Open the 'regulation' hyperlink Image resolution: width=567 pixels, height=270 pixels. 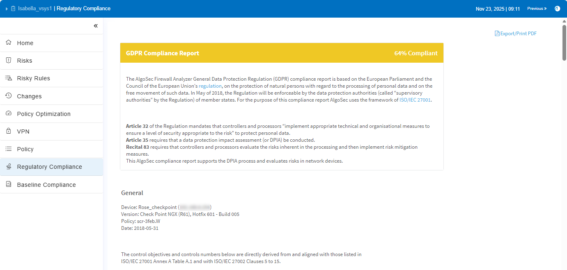click(x=210, y=86)
